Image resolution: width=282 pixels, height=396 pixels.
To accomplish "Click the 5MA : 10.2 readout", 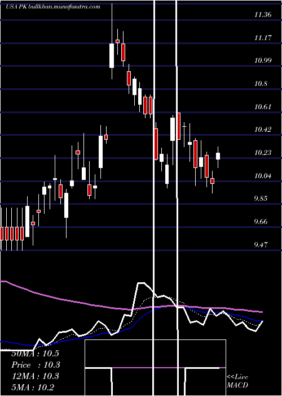I will point(33,388).
